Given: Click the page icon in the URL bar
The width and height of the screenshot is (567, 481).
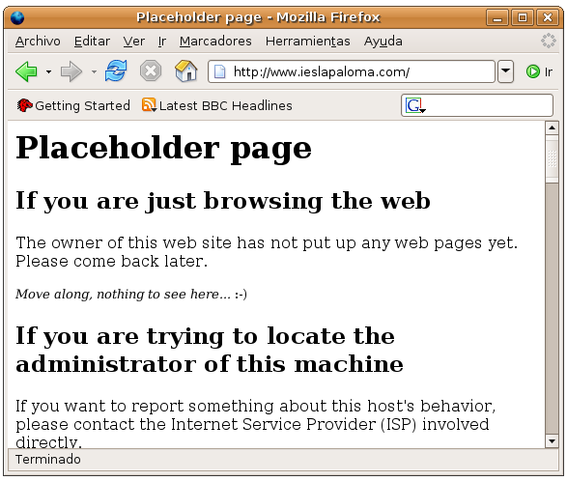Looking at the screenshot, I should [220, 71].
